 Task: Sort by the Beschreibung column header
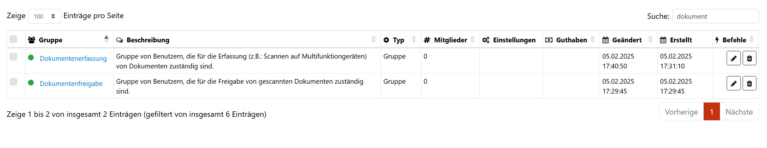point(148,40)
